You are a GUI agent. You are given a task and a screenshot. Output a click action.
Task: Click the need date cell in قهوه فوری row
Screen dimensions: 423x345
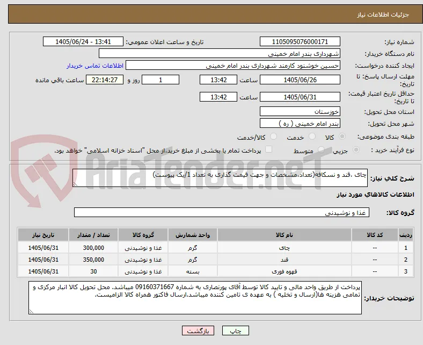pos(43,271)
